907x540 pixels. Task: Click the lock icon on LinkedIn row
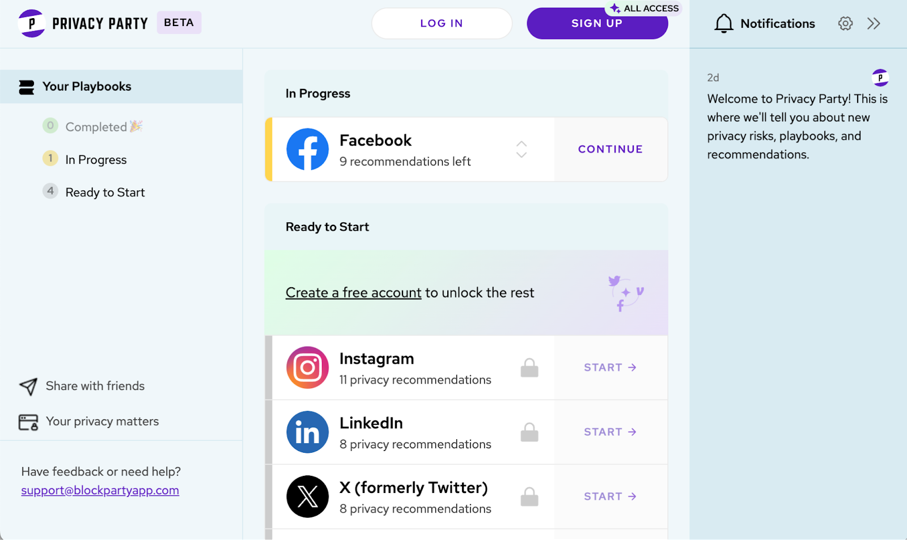[x=529, y=432]
